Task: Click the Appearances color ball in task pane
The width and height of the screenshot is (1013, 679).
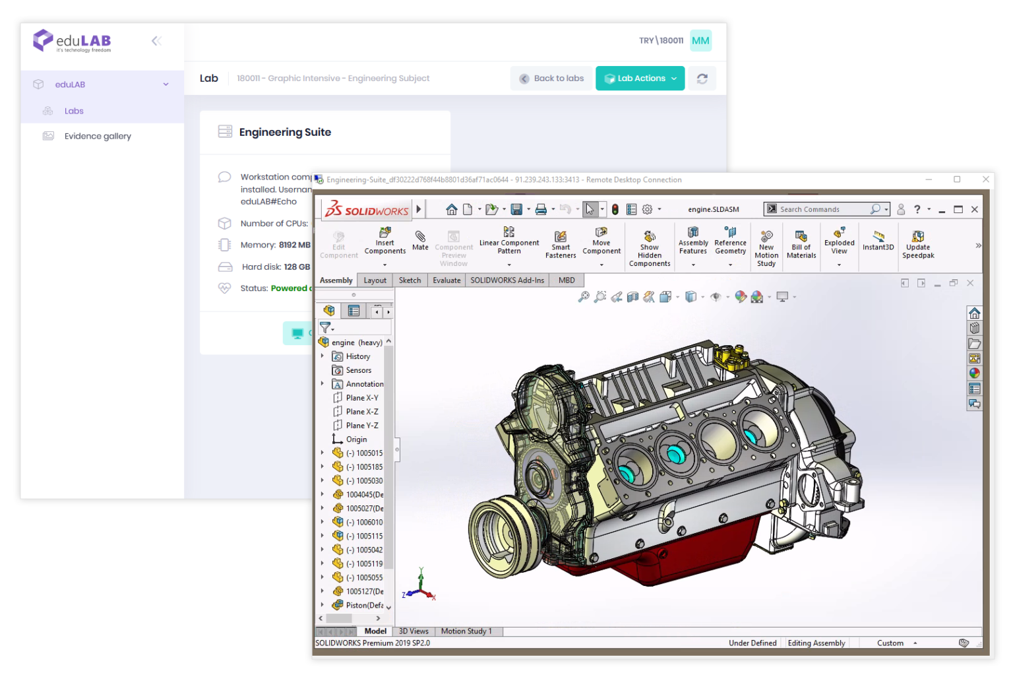Action: pyautogui.click(x=974, y=373)
